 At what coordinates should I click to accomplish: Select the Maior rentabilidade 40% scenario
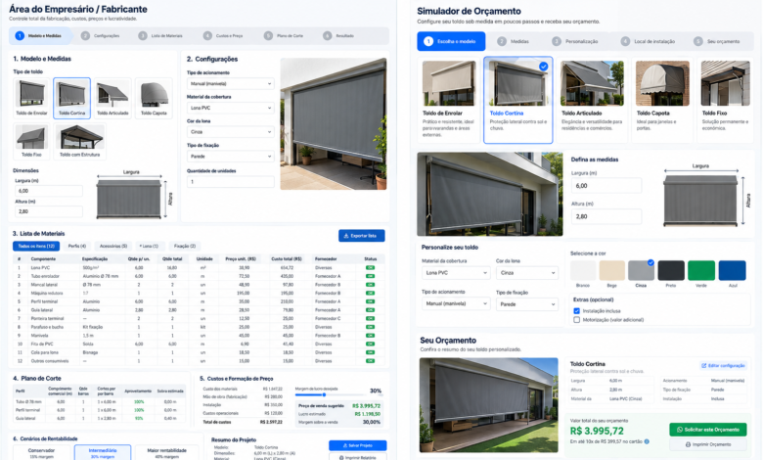pos(167,453)
